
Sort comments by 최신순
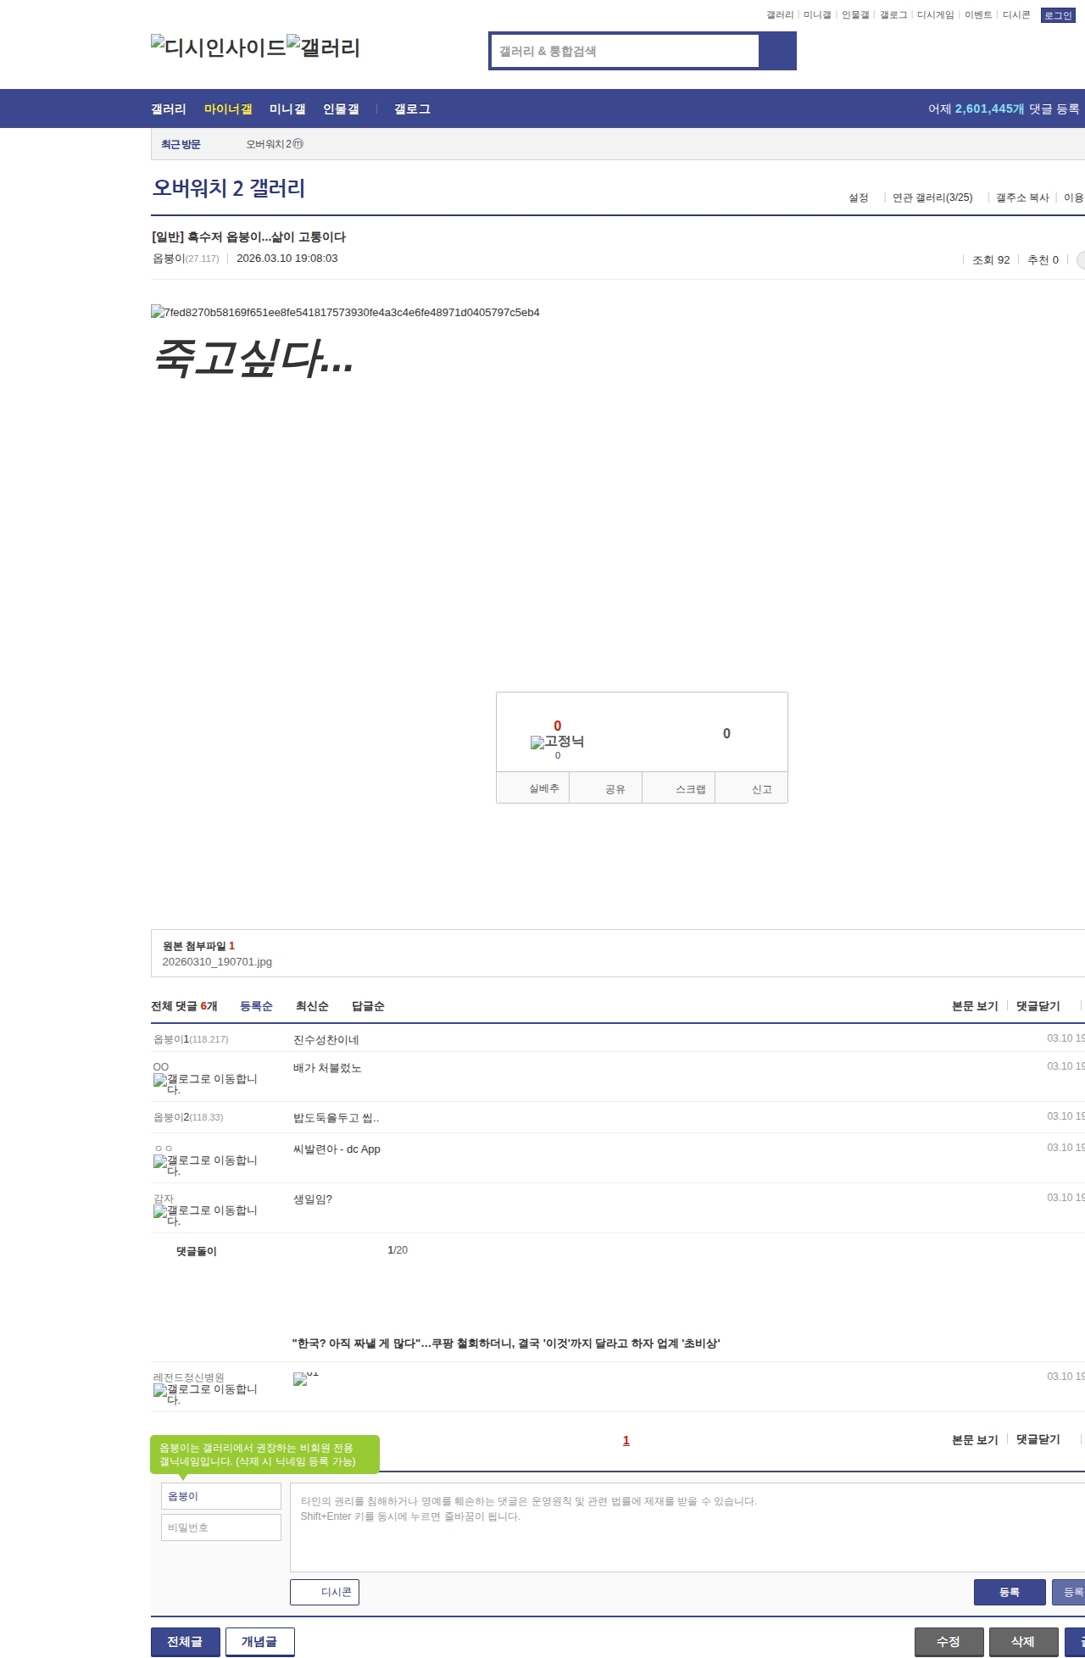pos(312,1006)
